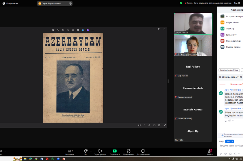Click the edit image icon in Photos toolbar

click(x=53, y=30)
